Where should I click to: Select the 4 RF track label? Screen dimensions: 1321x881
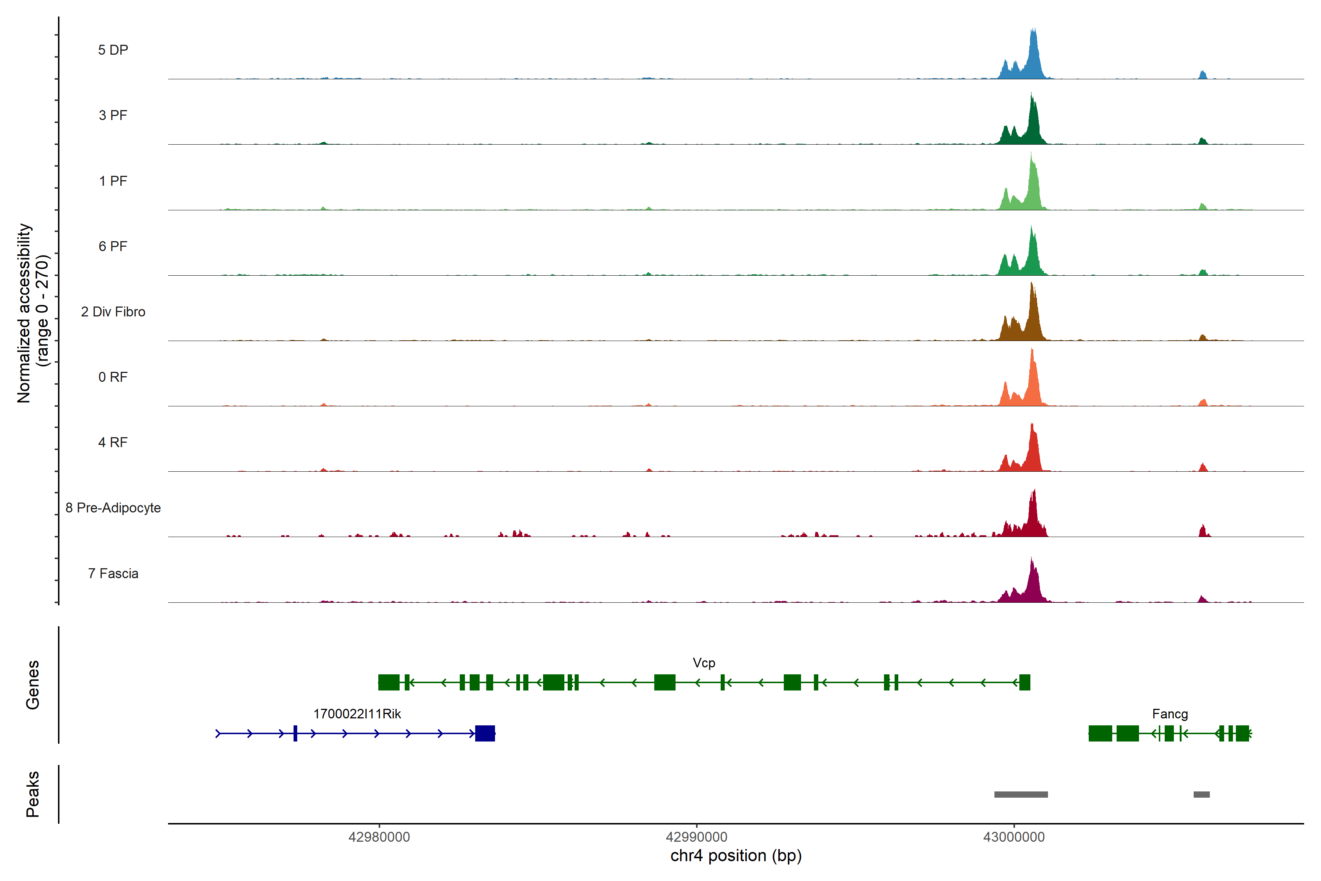tap(113, 442)
